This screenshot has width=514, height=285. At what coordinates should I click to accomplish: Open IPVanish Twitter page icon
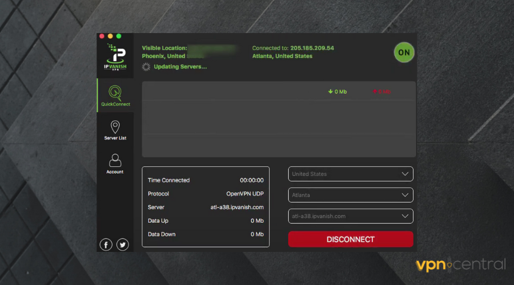point(123,245)
